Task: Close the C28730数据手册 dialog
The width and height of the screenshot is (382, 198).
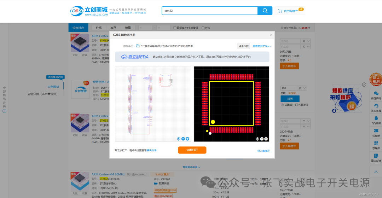Action: (x=271, y=35)
